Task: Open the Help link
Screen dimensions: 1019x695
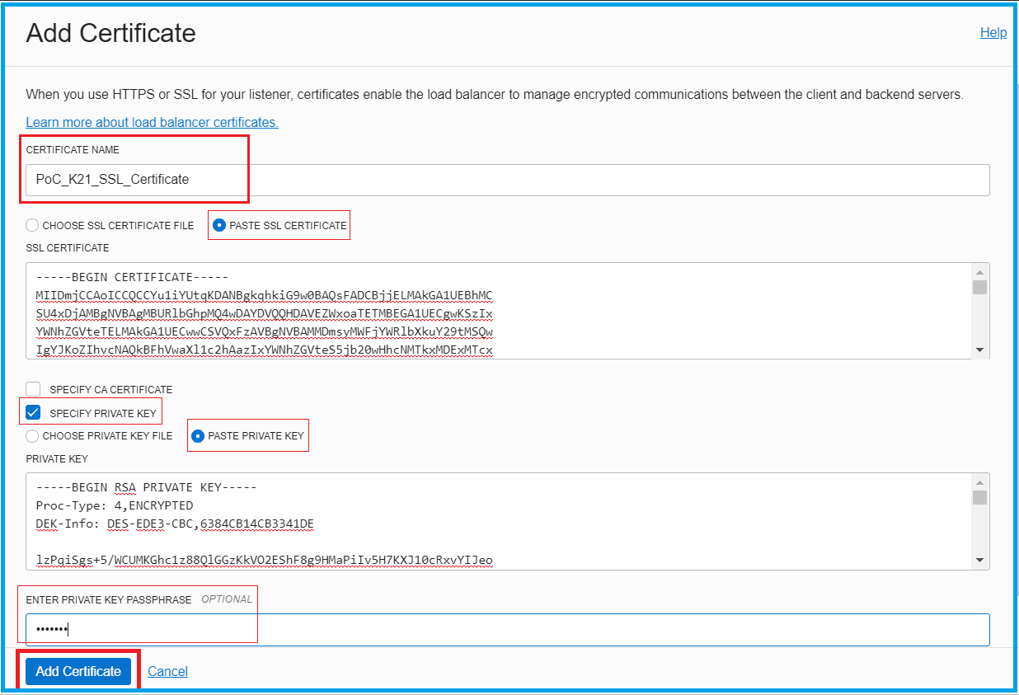Action: pos(993,32)
